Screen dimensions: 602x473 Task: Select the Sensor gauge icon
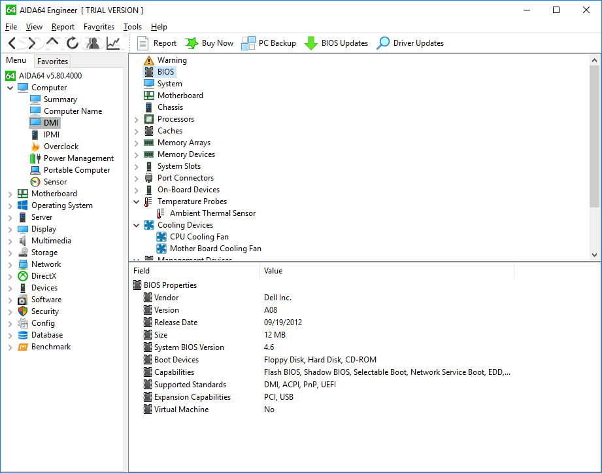[x=35, y=182]
